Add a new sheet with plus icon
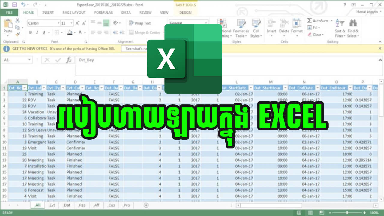This screenshot has height=216, width=384. pyautogui.click(x=146, y=205)
